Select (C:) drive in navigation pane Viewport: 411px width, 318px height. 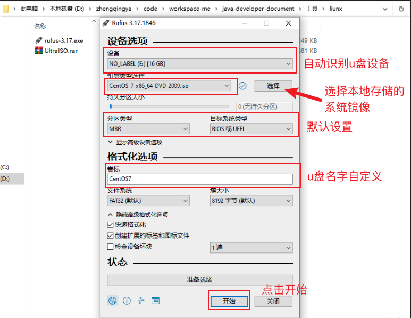pos(4,167)
